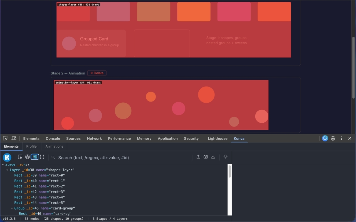Open DevTools settings gear
Image resolution: width=356 pixels, height=222 pixels.
[333, 138]
